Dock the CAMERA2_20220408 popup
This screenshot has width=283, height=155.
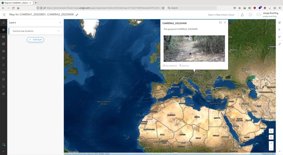pyautogui.click(x=221, y=22)
